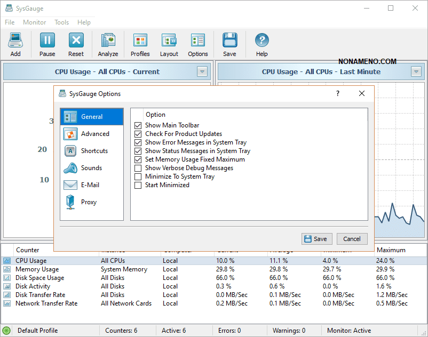The image size is (428, 337).
Task: Turn on Show Verbose Debug Messages
Action: tap(138, 168)
